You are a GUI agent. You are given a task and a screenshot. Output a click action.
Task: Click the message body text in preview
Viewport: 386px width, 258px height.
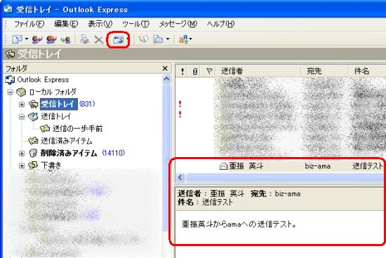click(239, 224)
